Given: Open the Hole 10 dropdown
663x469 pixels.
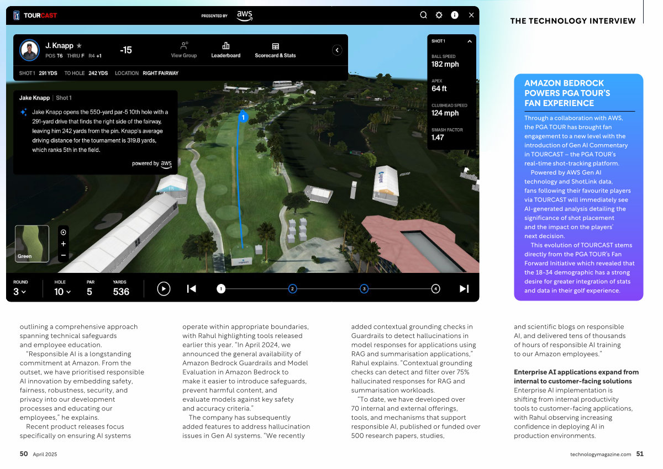Looking at the screenshot, I should tap(62, 292).
